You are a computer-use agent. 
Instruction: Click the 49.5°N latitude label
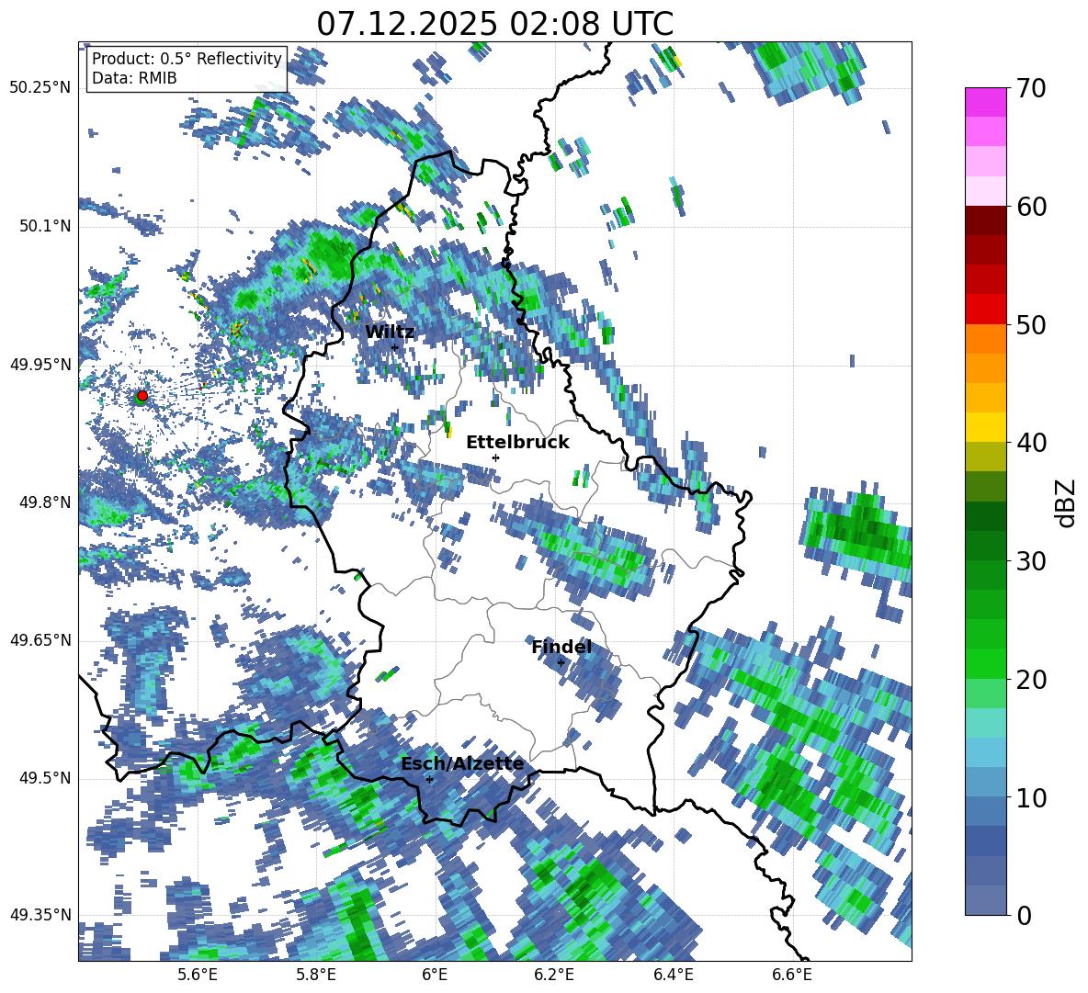pyautogui.click(x=45, y=778)
